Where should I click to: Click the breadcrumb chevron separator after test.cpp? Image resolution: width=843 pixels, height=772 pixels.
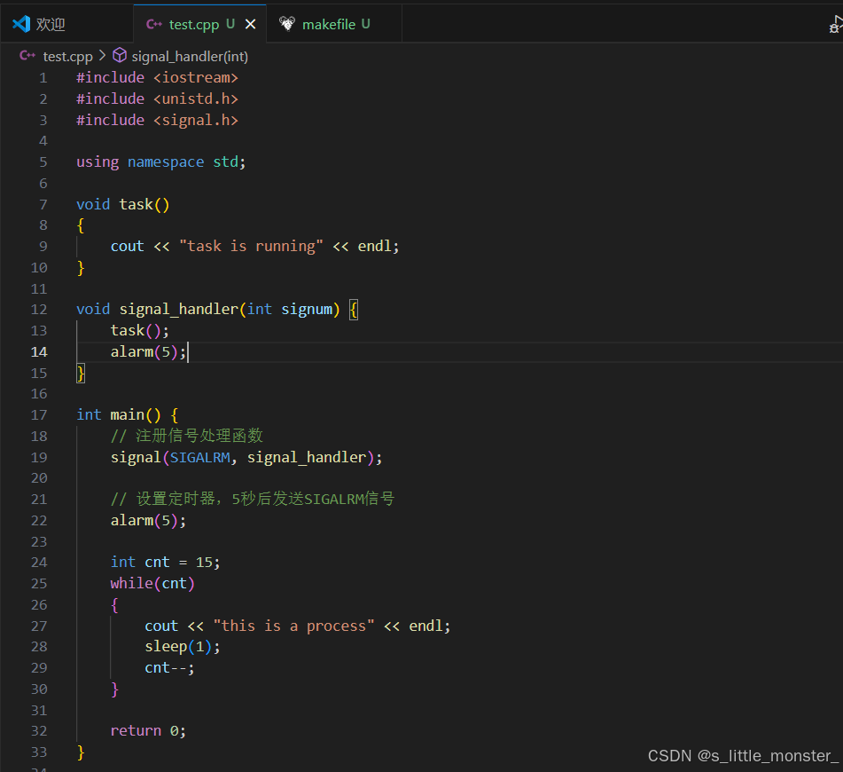tap(102, 56)
